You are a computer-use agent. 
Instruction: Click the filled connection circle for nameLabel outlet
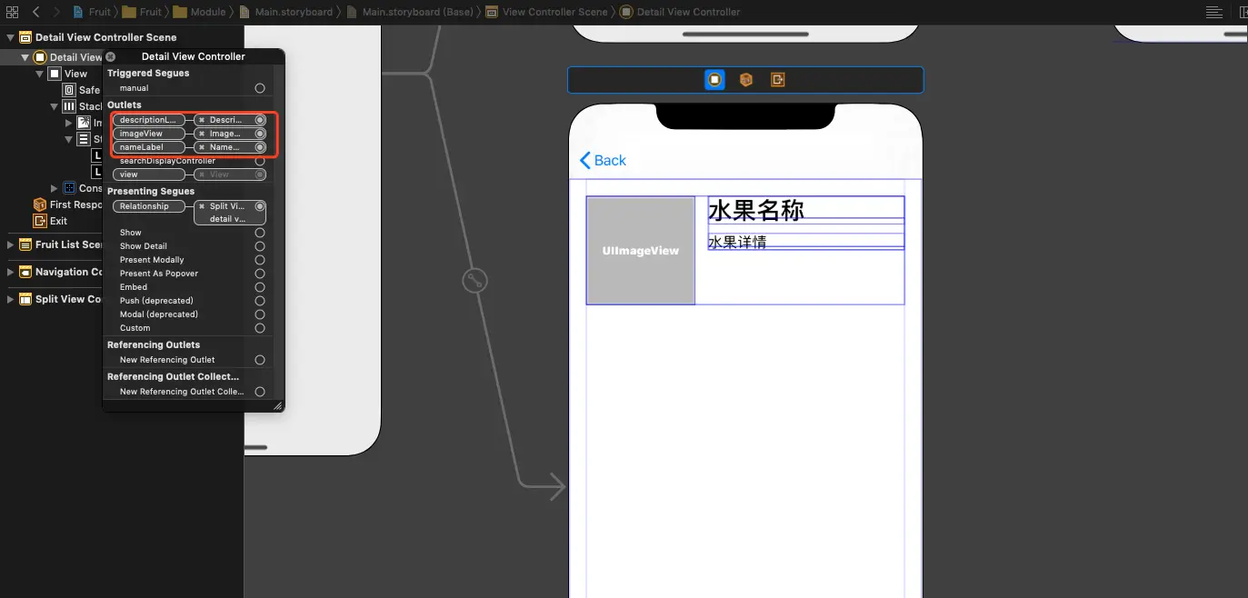coord(261,146)
